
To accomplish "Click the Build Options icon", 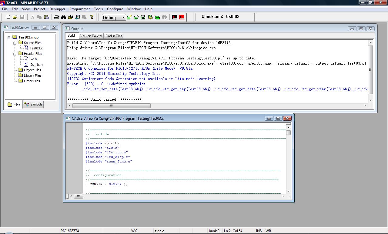I will [x=150, y=17].
